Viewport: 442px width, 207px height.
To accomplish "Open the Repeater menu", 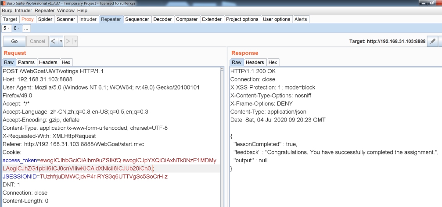I will tap(44, 11).
